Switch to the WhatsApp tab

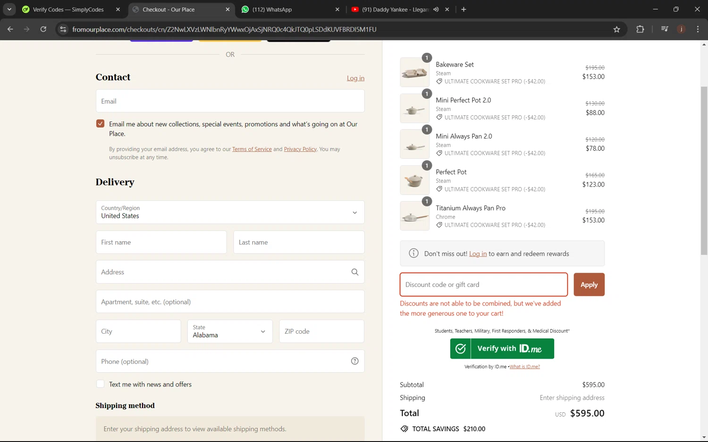(x=272, y=9)
